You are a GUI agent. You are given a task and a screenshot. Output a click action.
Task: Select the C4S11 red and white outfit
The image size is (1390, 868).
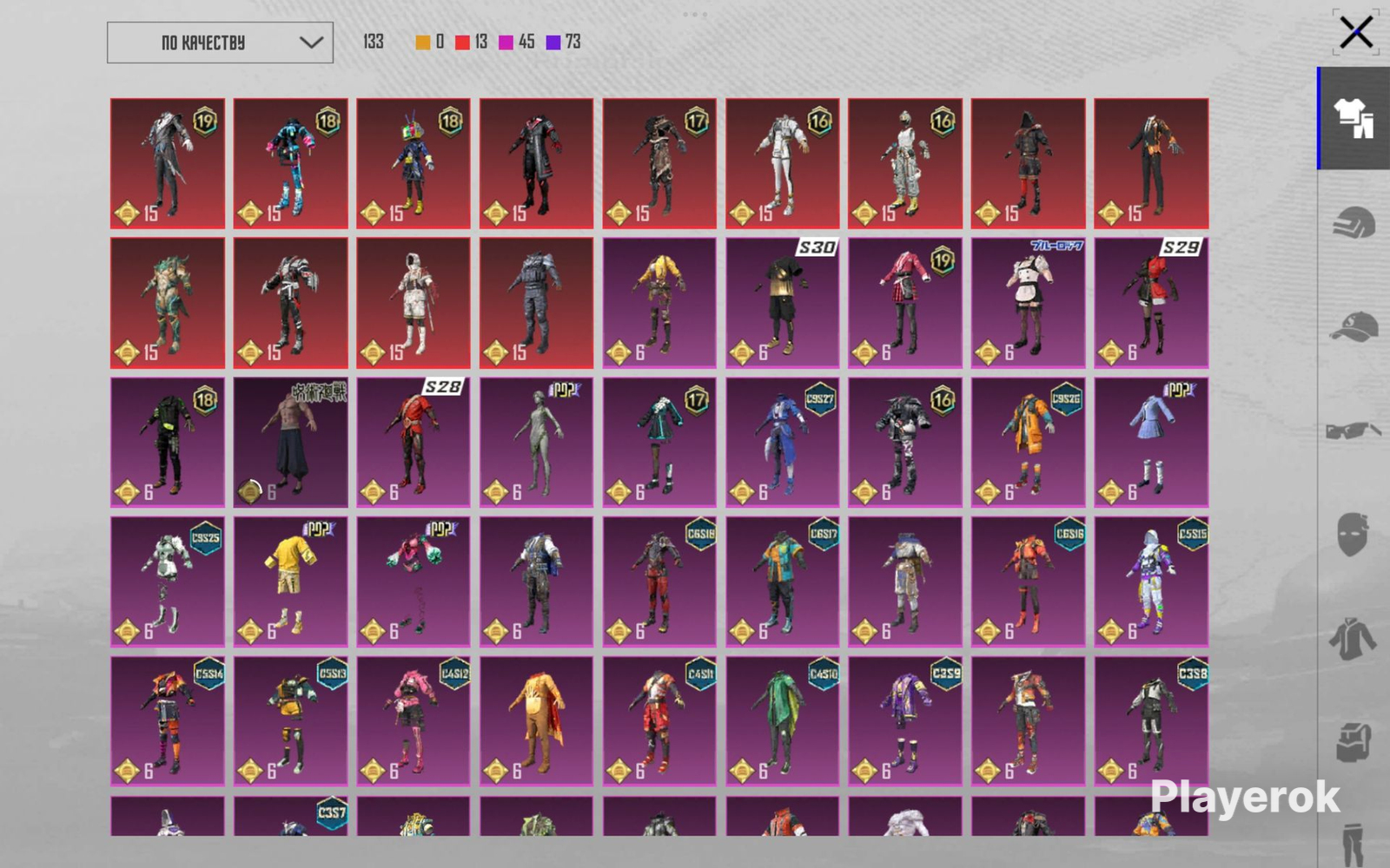659,721
